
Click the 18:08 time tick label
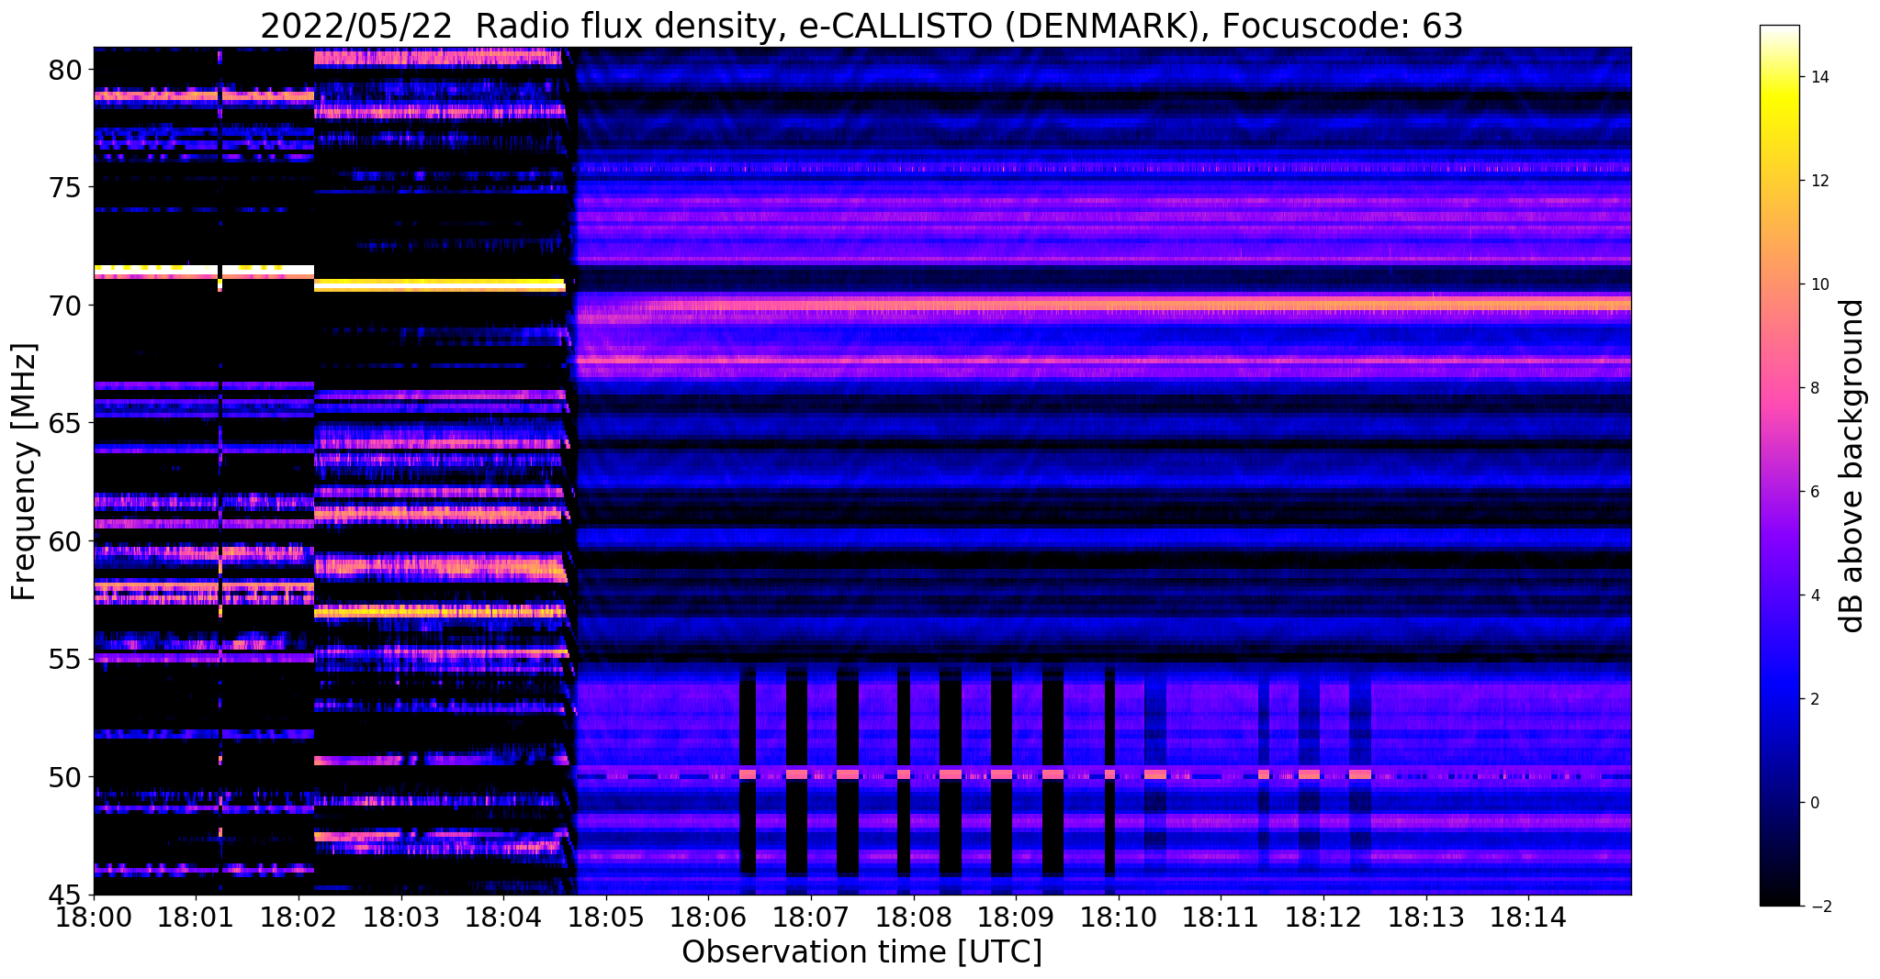pos(913,917)
